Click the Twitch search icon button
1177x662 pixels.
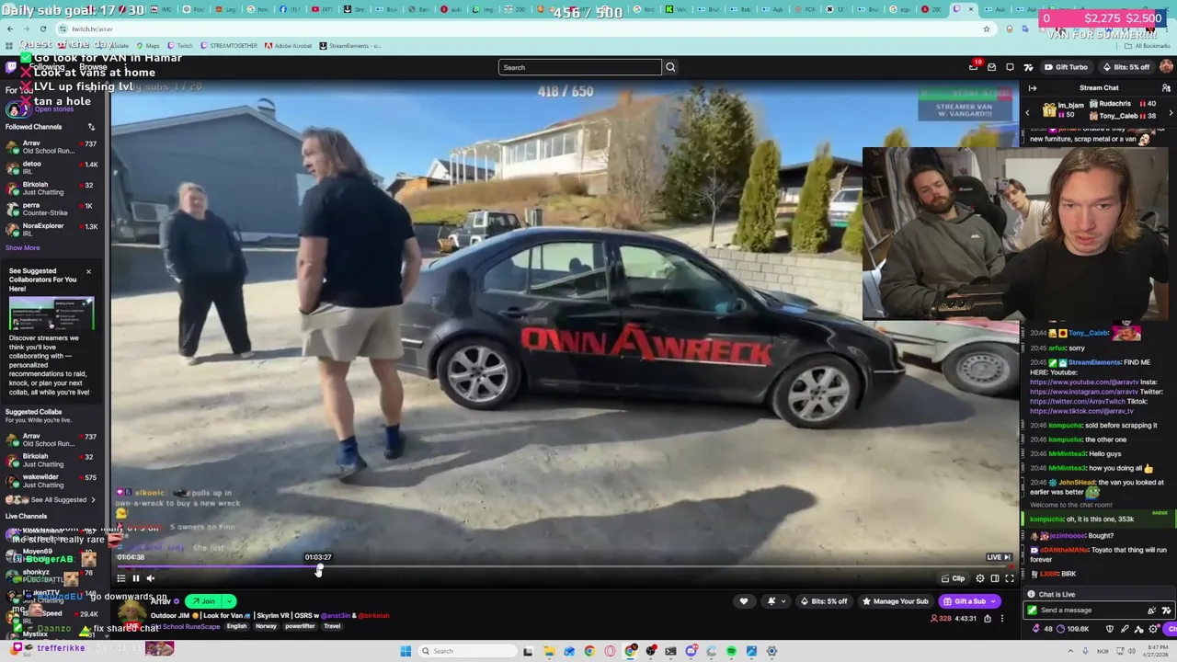click(670, 67)
